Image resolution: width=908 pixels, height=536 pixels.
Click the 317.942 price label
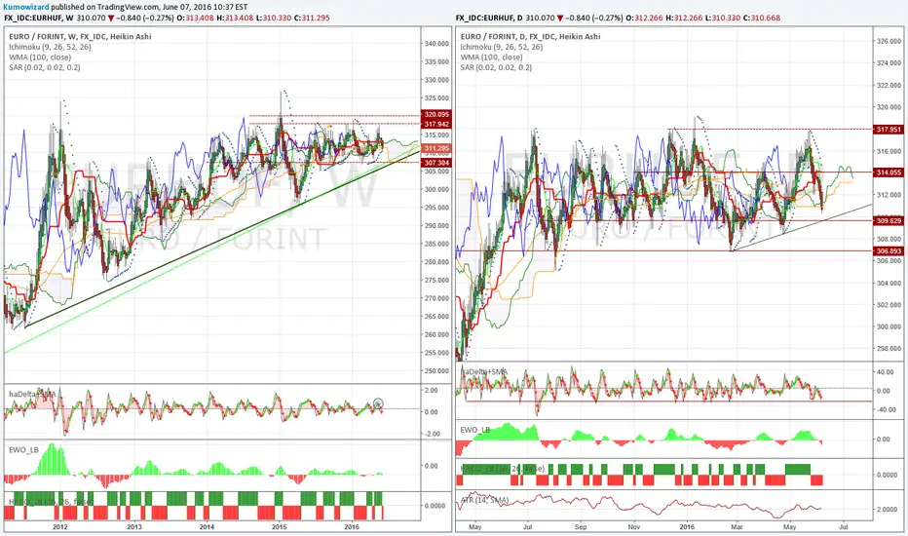[436, 124]
